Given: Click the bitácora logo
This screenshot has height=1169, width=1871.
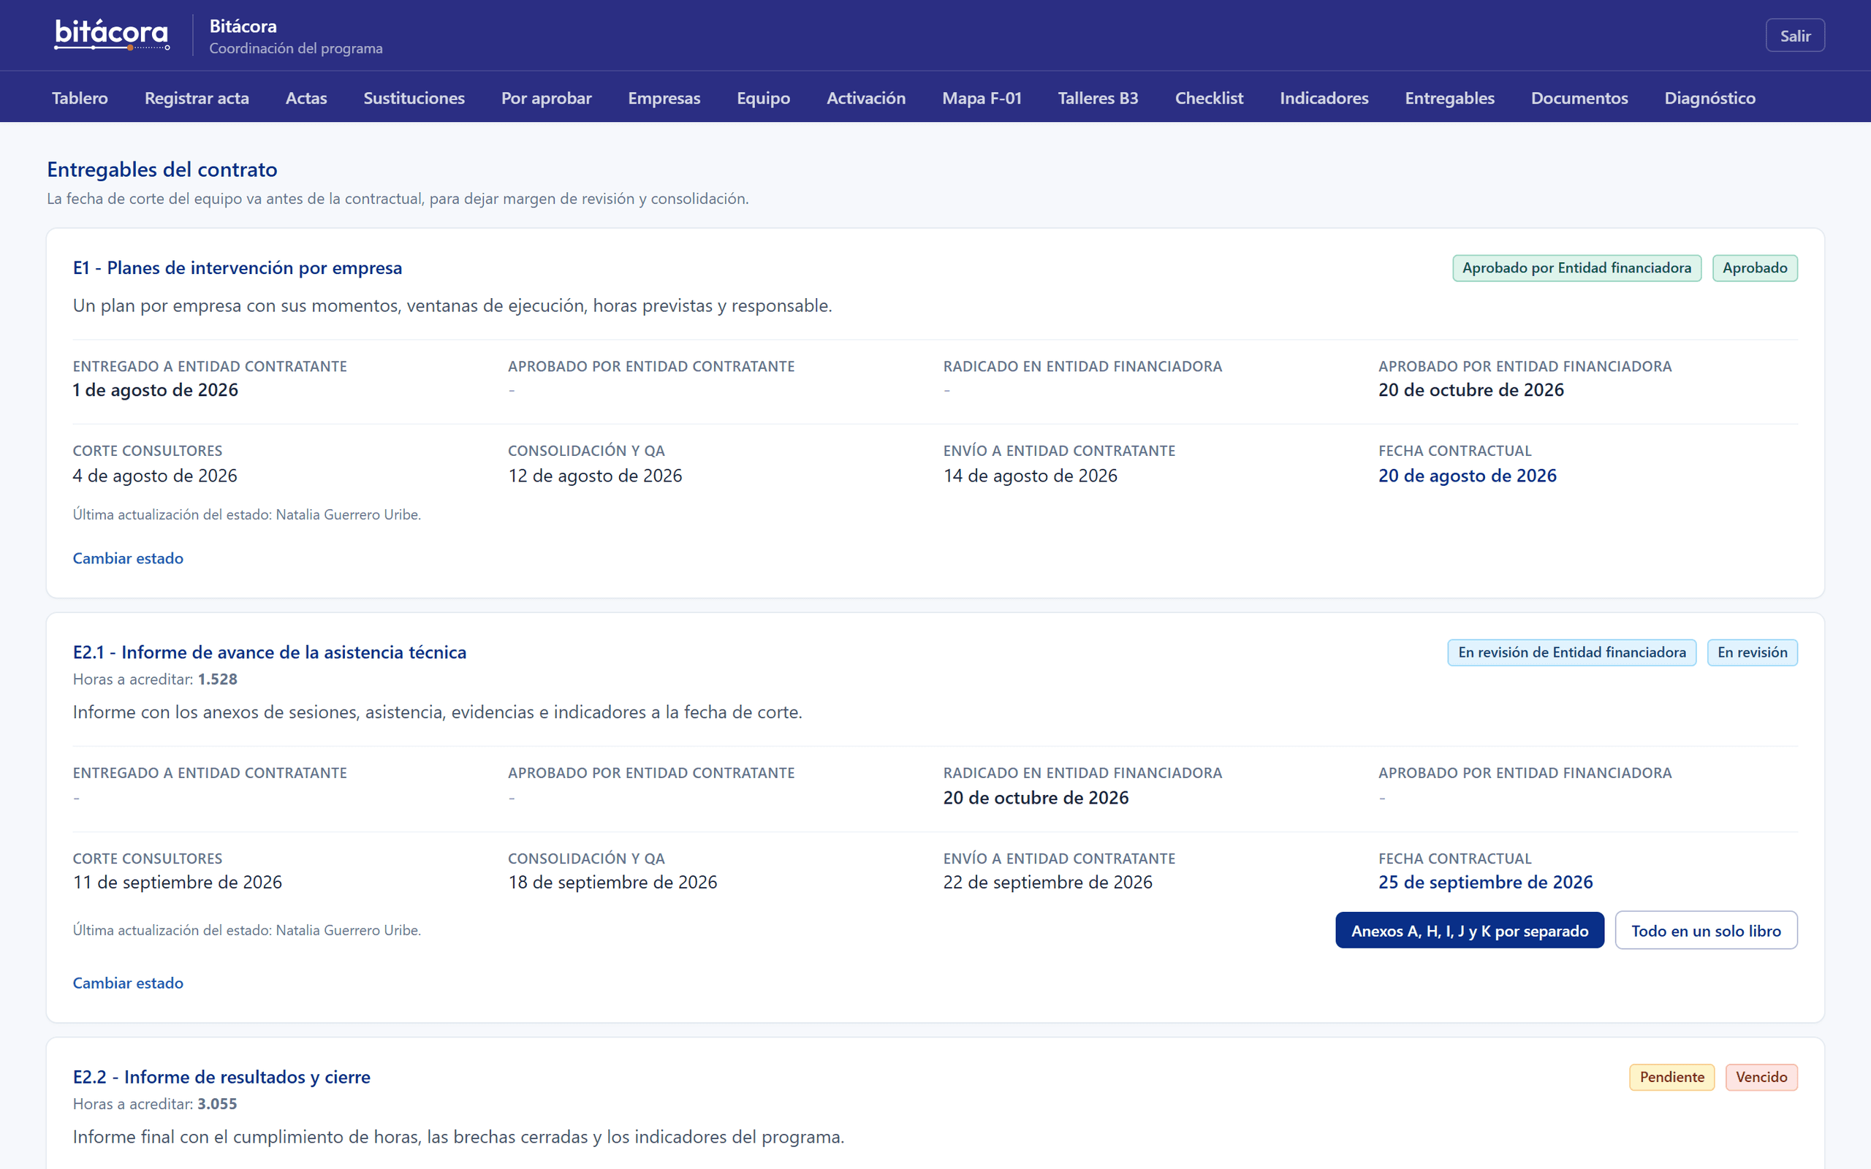Looking at the screenshot, I should point(111,35).
